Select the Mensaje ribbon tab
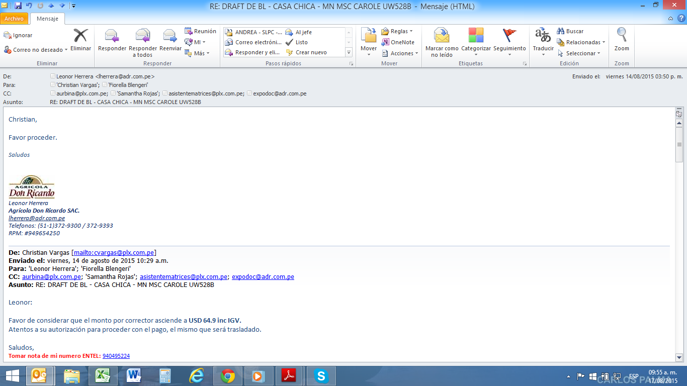 47,19
